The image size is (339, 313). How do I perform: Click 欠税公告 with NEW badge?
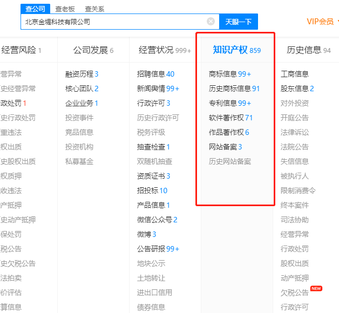tap(294, 292)
